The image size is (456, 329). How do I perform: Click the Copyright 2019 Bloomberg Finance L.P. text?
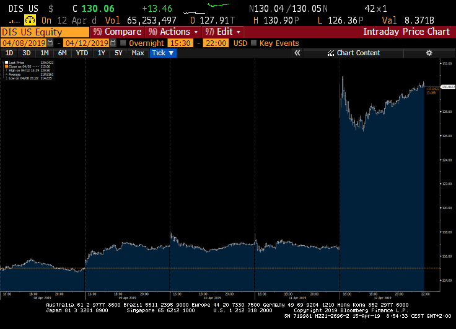tap(351, 310)
